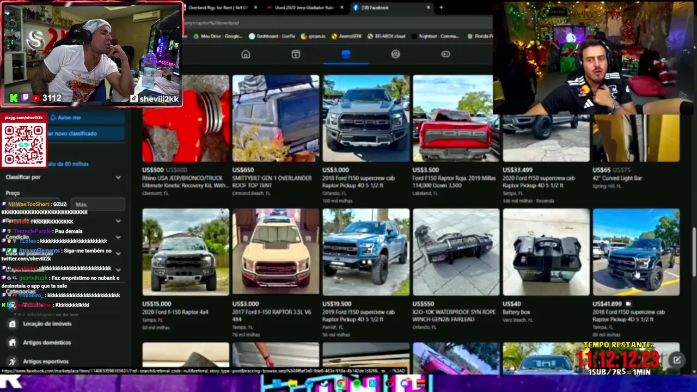
Task: Click the Avise-me button
Action: point(87,118)
